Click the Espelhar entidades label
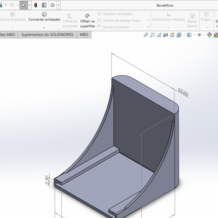The height and width of the screenshot is (218, 218). point(118,14)
